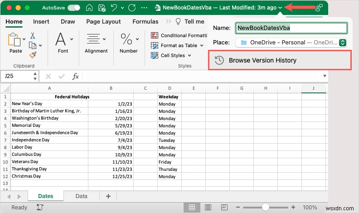Click the Undo arrow icon

pos(114,8)
